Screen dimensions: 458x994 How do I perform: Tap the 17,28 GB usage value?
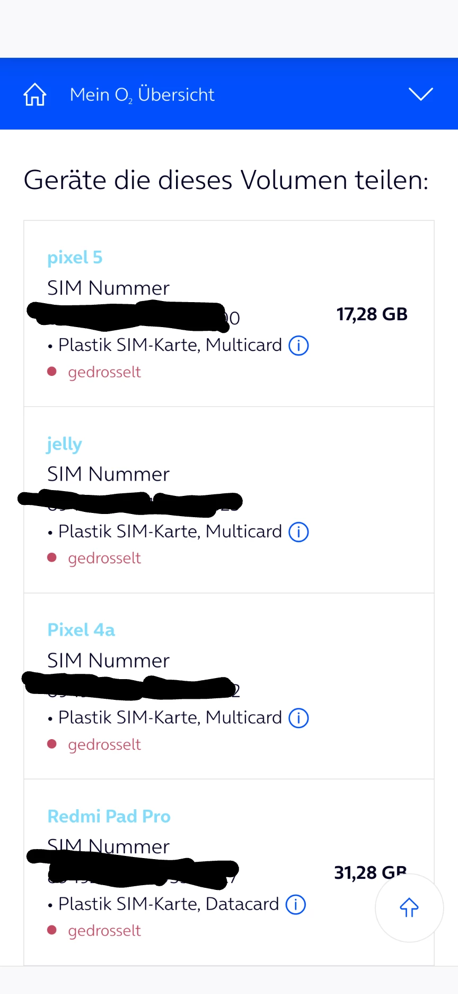pos(372,314)
